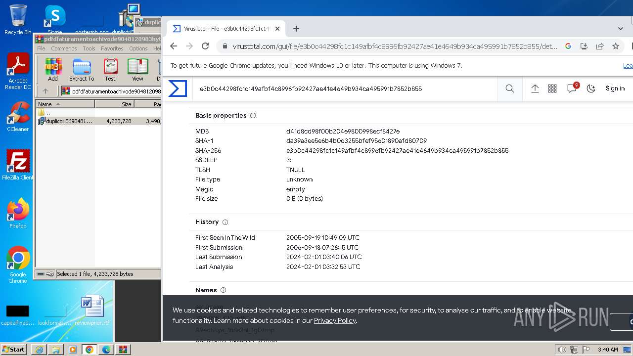Open FileZilla Client desktop icon
Screen dimensions: 633x356
(18, 165)
